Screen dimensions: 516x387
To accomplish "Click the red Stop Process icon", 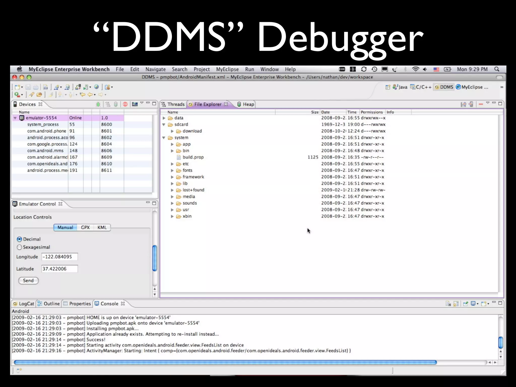I will point(125,104).
